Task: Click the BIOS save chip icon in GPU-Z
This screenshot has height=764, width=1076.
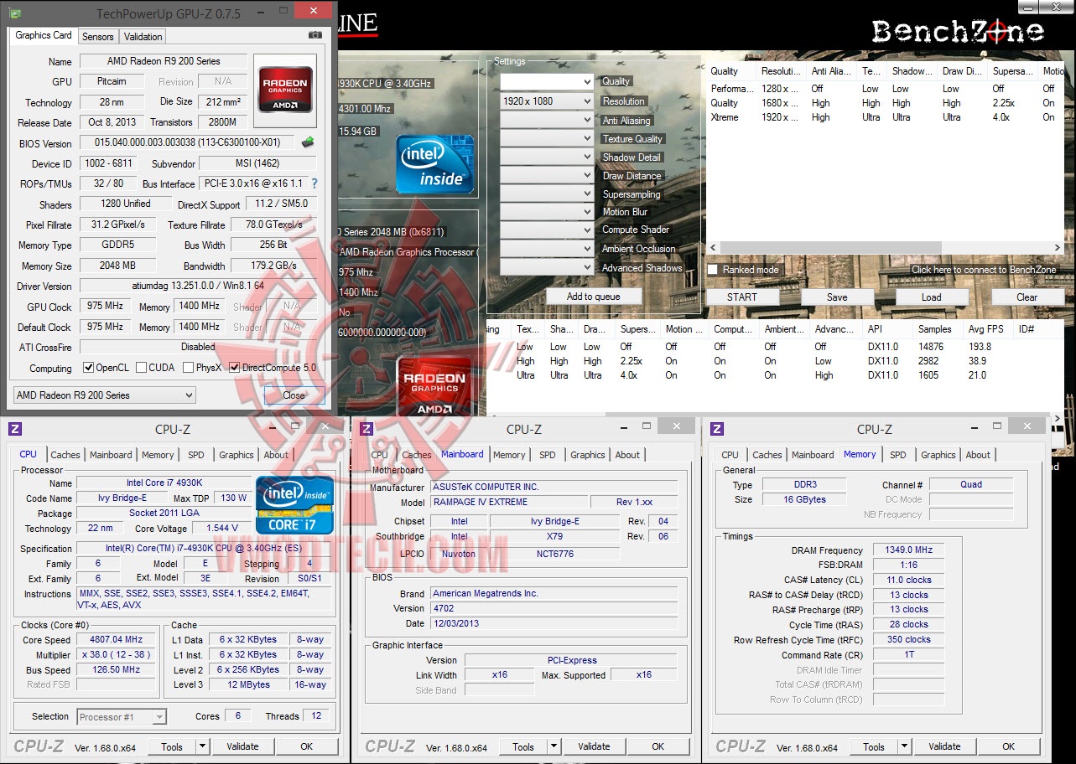Action: tap(308, 142)
